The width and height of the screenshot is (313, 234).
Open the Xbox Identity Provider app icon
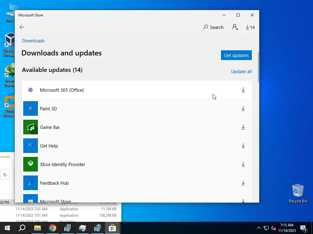pos(31,164)
